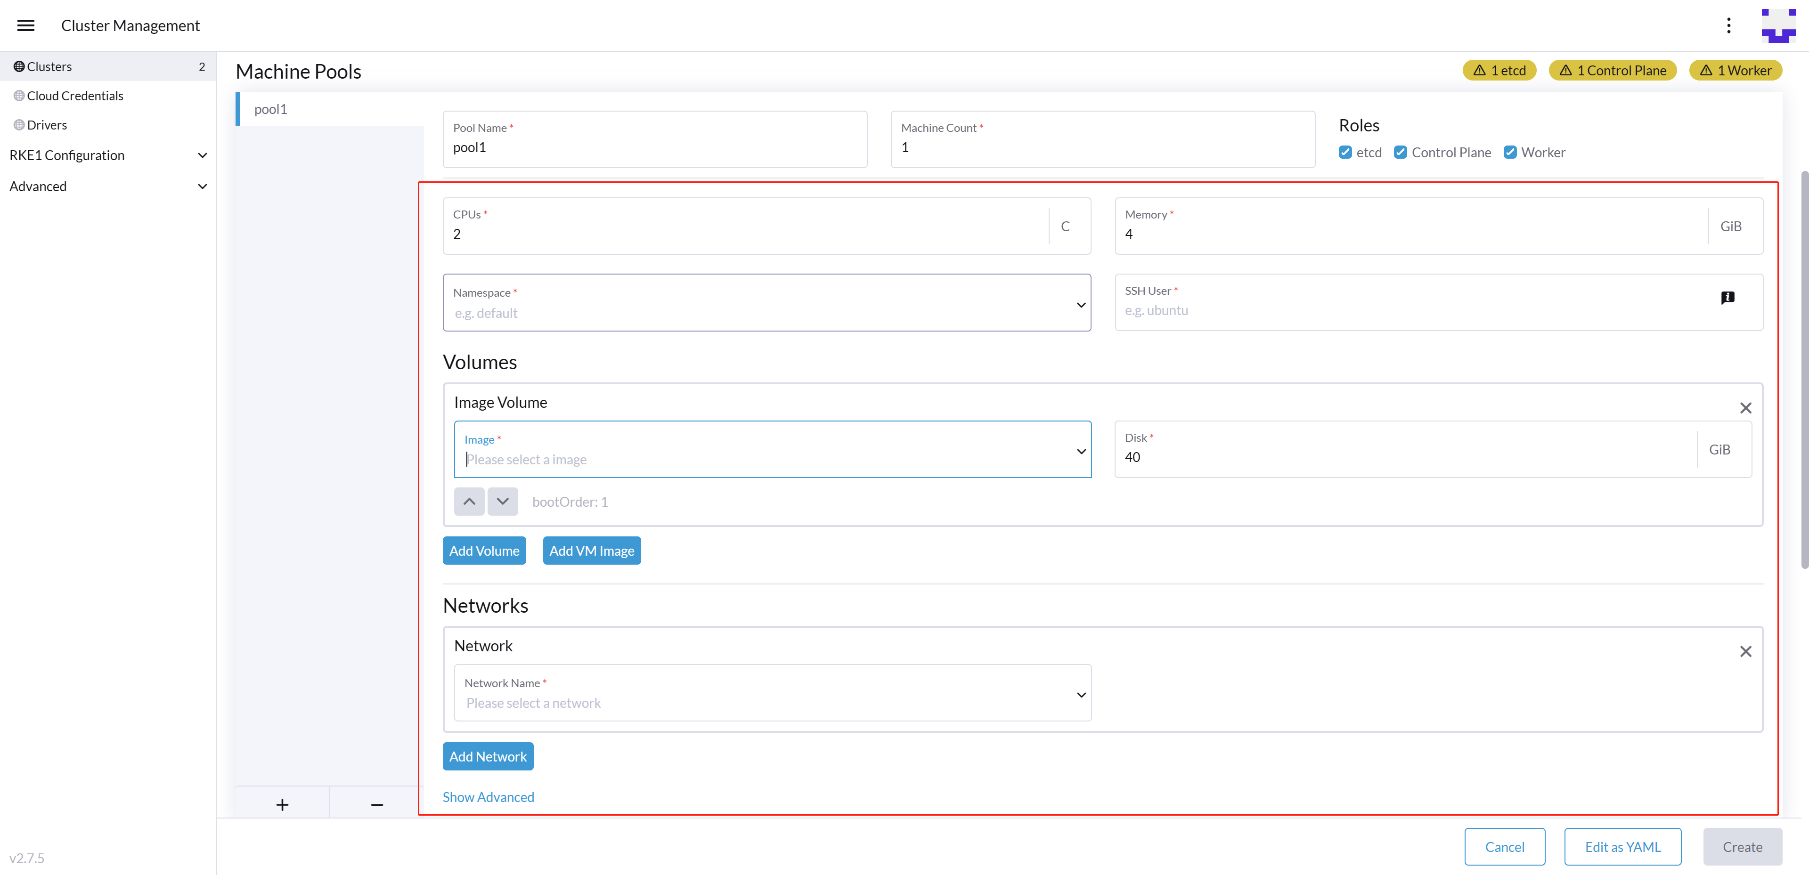
Task: Move volume boot order down arrow
Action: [x=503, y=502]
